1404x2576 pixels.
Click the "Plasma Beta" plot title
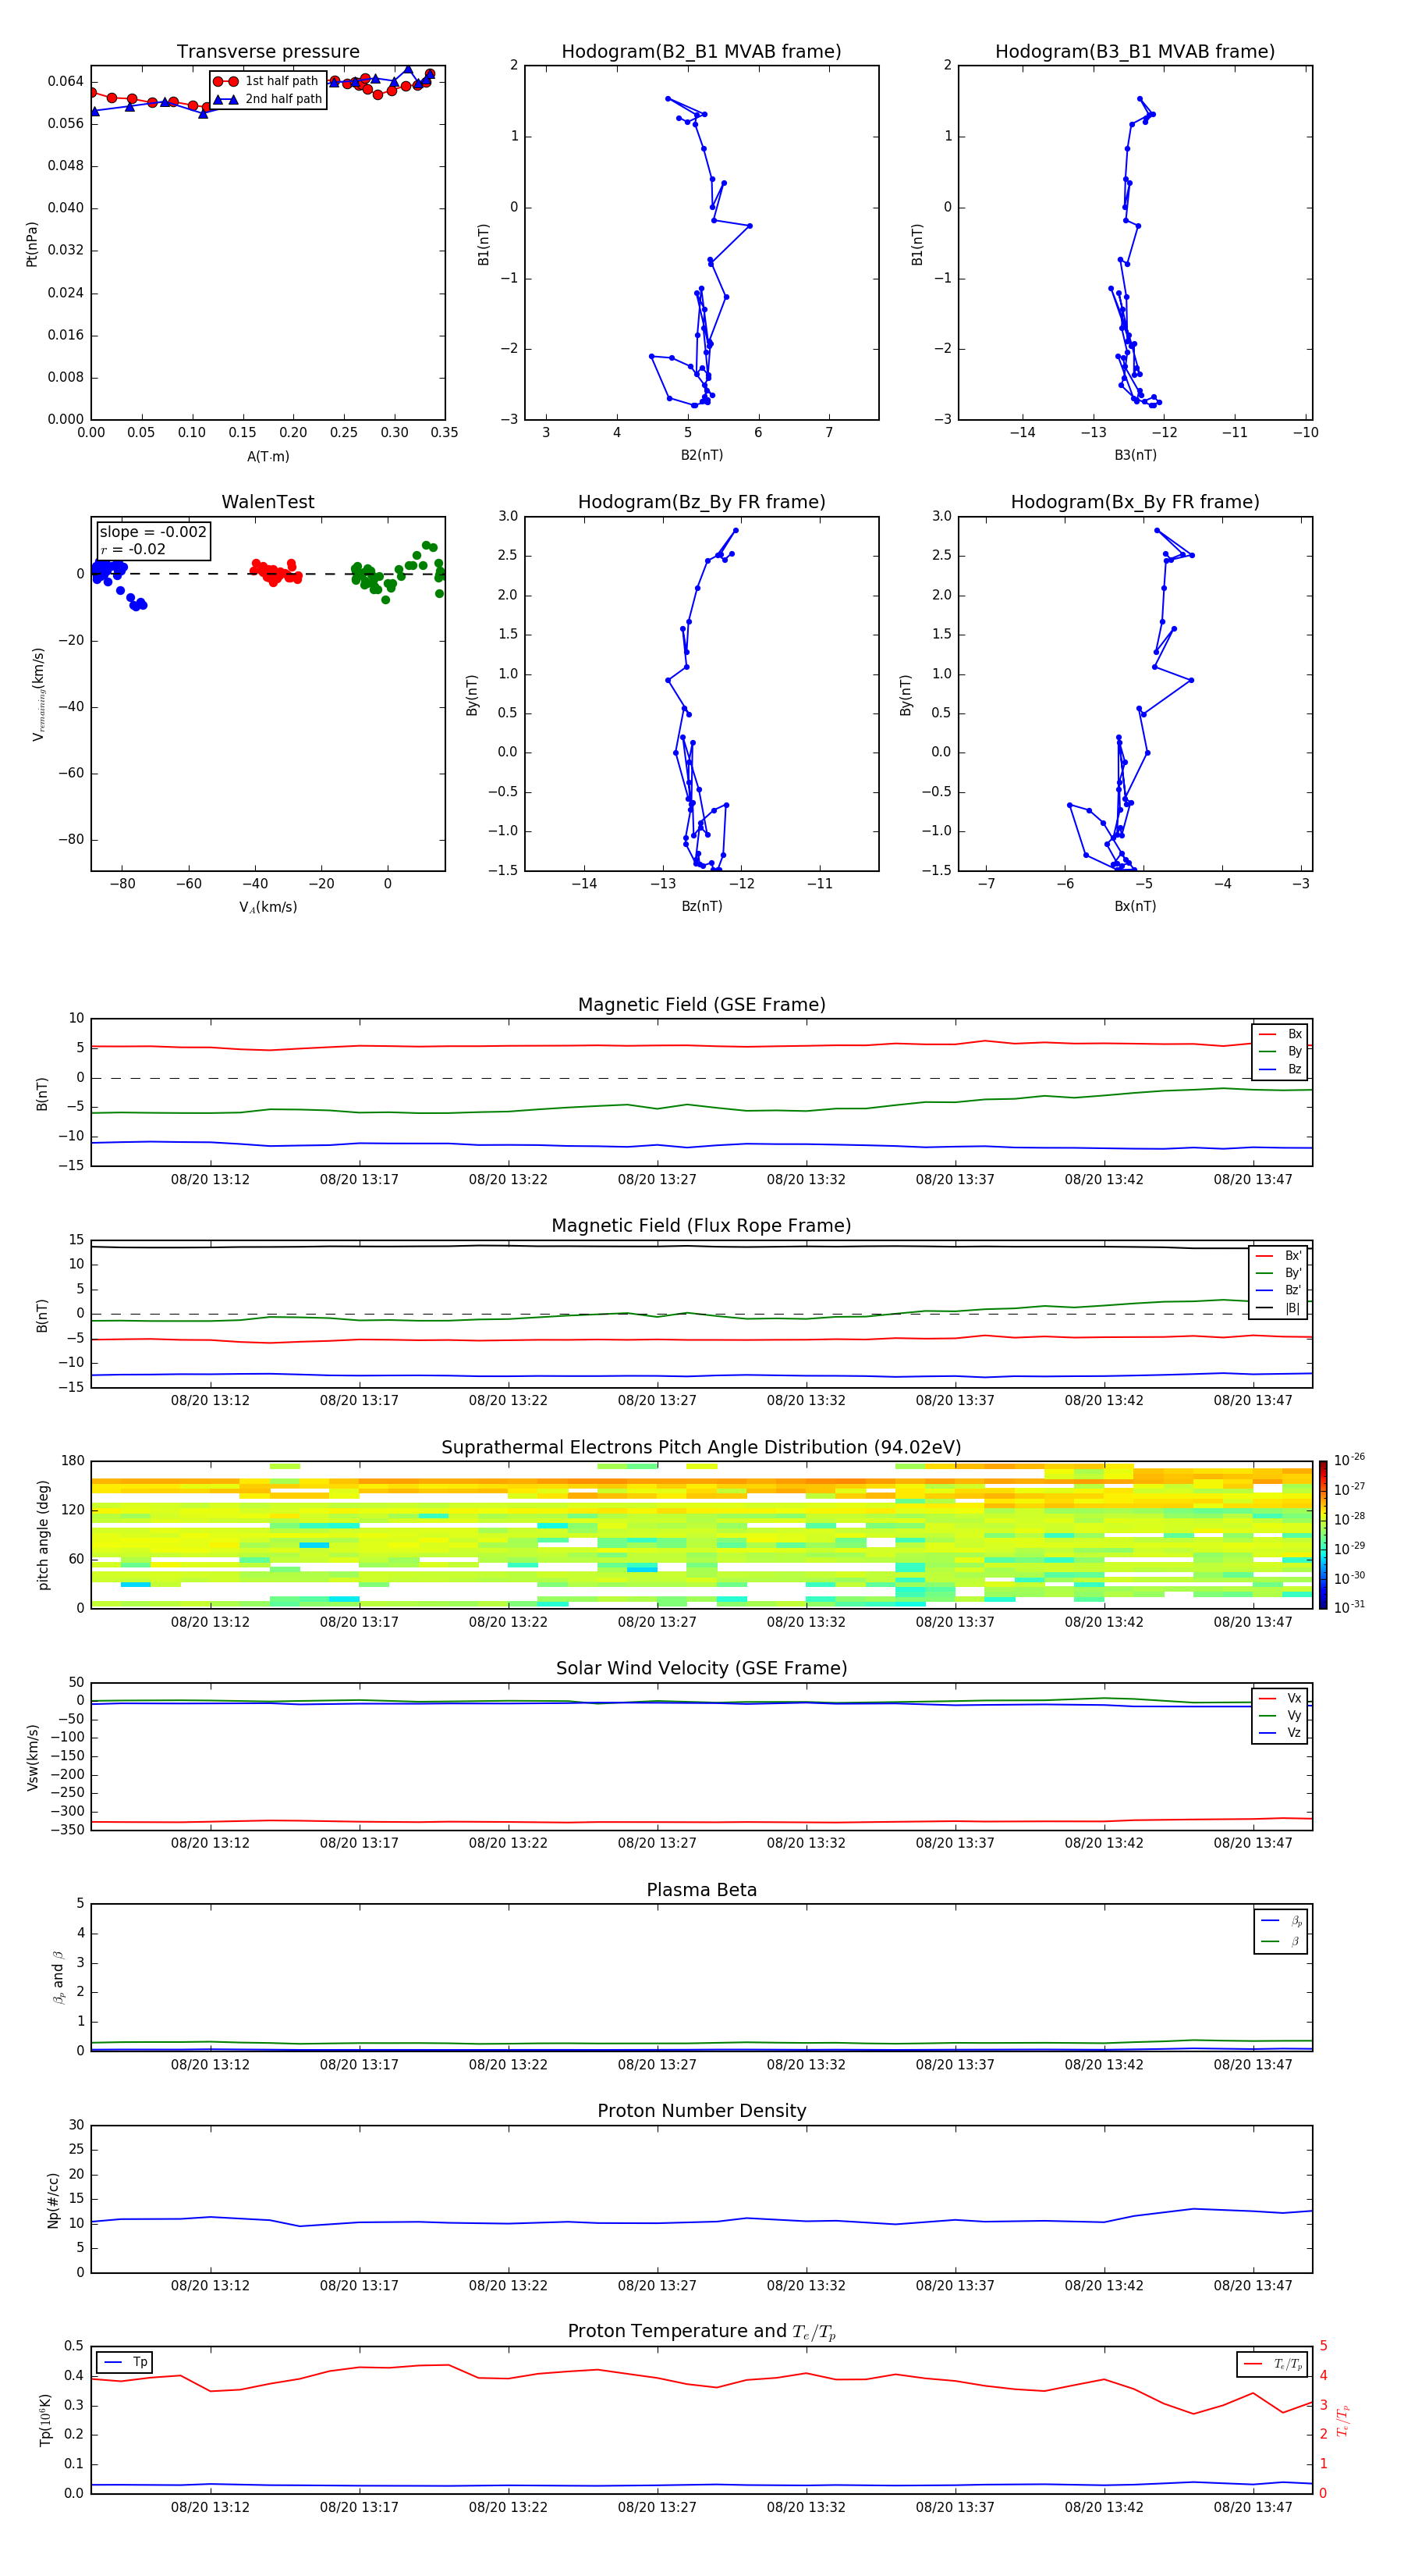coord(701,1890)
